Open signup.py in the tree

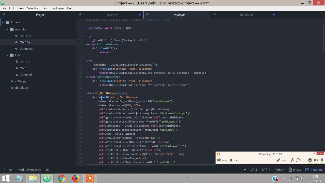click(26, 49)
